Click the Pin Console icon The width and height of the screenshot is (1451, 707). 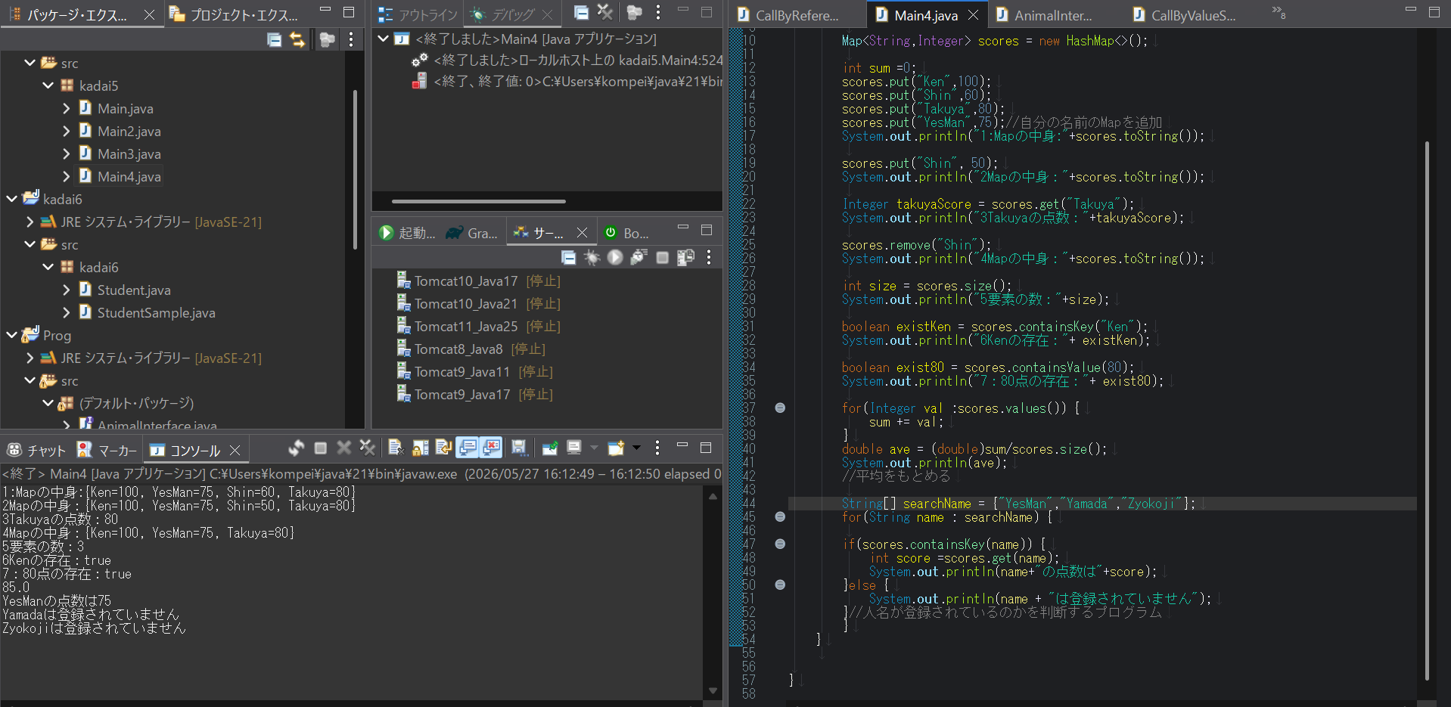[550, 448]
